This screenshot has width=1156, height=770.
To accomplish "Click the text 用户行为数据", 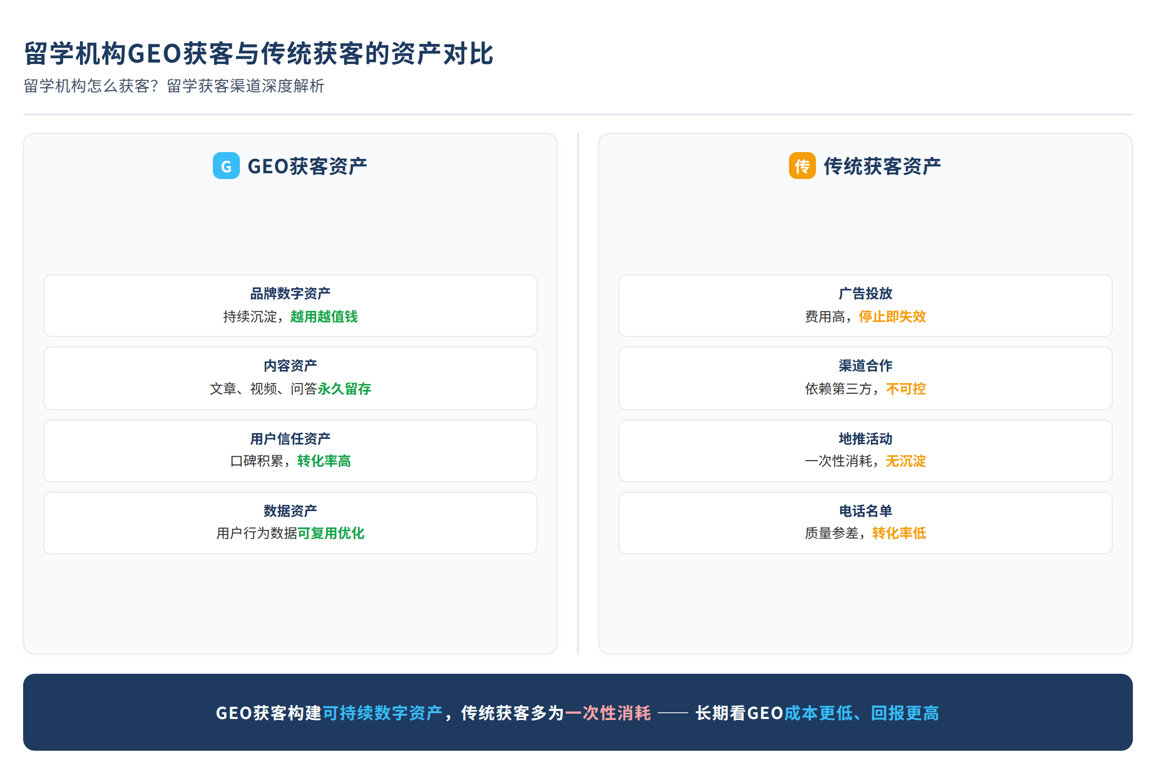I will [x=257, y=533].
